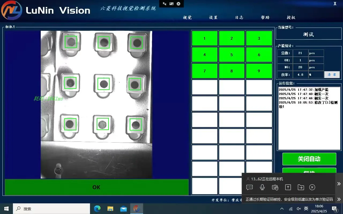Viewport: 343px width, 214px height.
Task: Clear production stats with the 清零 button
Action: (332, 75)
